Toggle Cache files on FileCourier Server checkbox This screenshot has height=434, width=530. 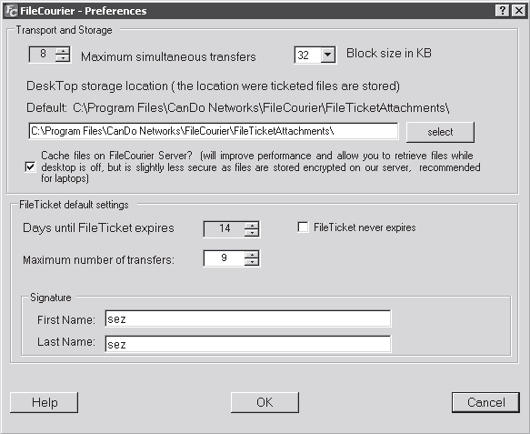(x=30, y=167)
